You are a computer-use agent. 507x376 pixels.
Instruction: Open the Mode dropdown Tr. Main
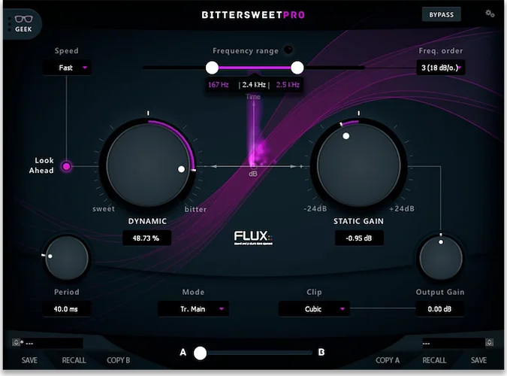point(193,309)
